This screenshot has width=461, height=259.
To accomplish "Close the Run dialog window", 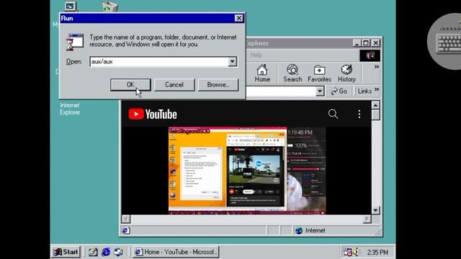I will point(238,18).
